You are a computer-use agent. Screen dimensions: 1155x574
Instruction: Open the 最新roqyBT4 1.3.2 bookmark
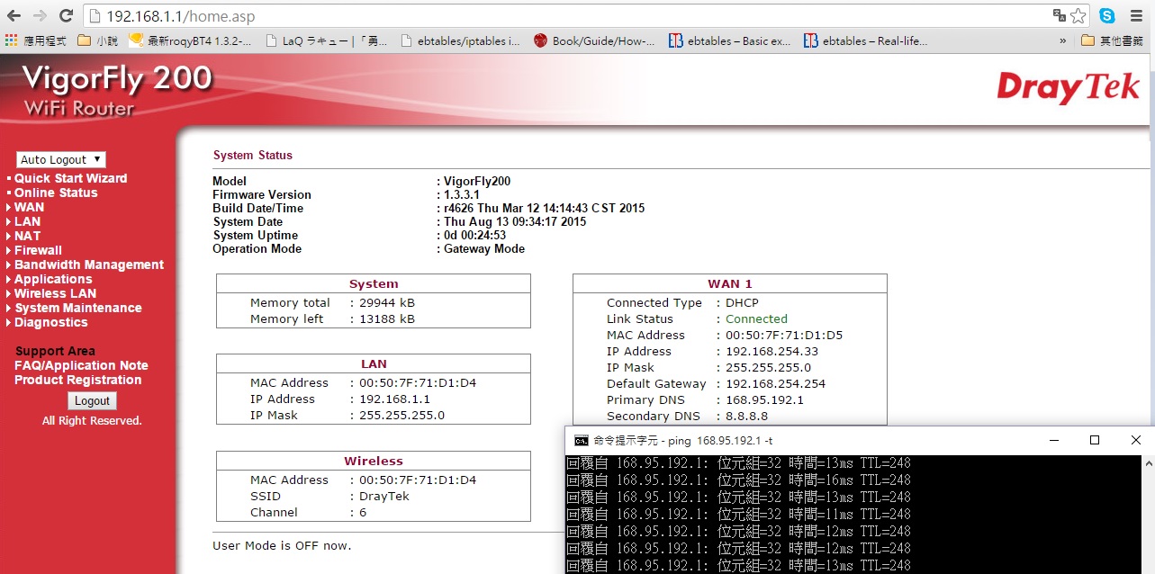coord(192,40)
